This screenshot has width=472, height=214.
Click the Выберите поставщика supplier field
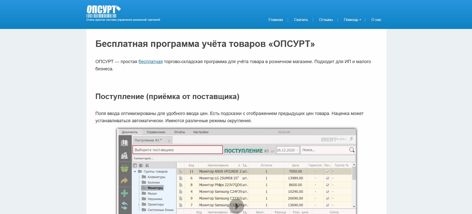177,150
